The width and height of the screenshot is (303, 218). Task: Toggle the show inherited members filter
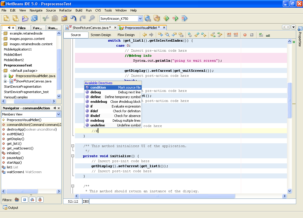click(17, 200)
